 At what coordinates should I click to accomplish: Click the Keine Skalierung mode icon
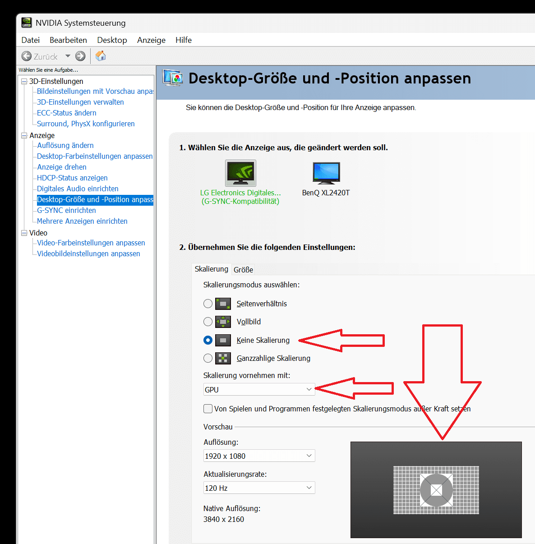[x=223, y=340]
